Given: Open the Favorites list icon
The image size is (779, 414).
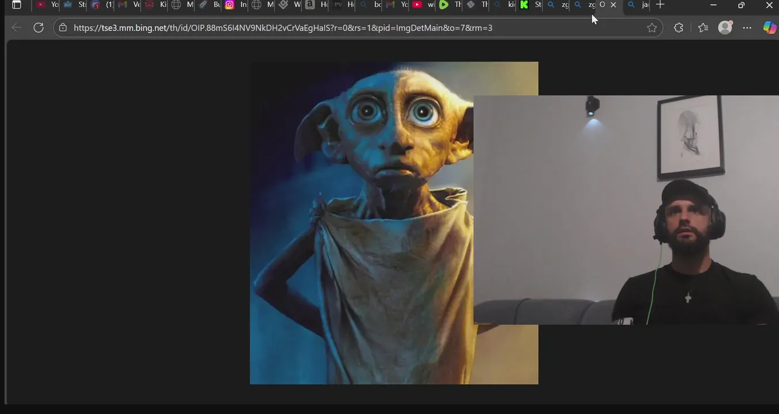Looking at the screenshot, I should [x=703, y=28].
